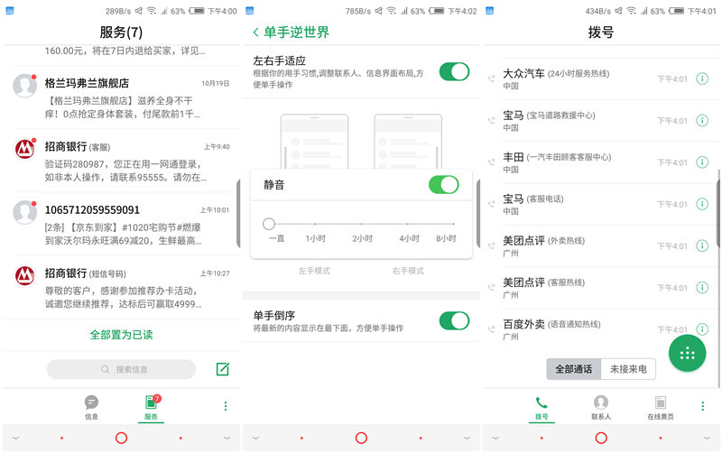722x453 pixels.
Task: Set mute duration slider to 一直
Action: coord(269,224)
